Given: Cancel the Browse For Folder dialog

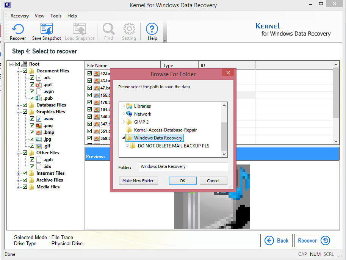Looking at the screenshot, I should [x=213, y=180].
